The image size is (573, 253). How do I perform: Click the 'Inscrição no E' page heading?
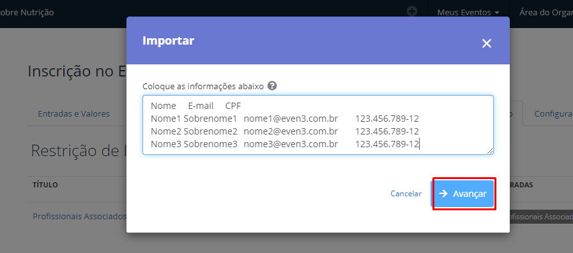[77, 71]
